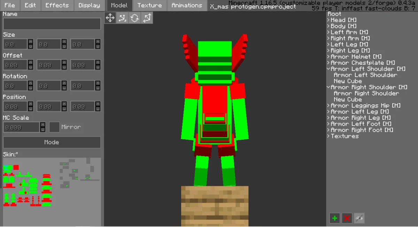418x227 pixels.
Task: Expand the Left Arm [H] node arrow
Action: point(328,32)
